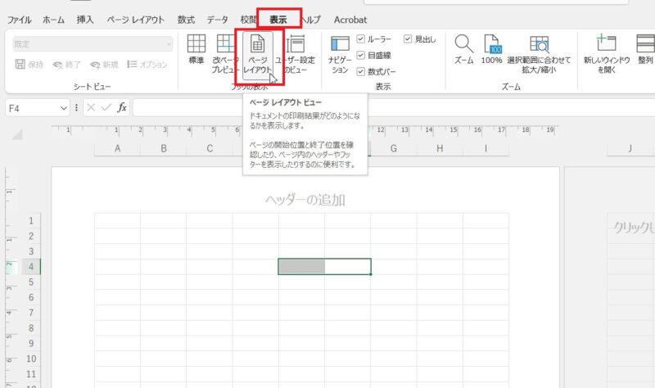Select row 4 header
Viewport: 655px width, 388px height.
[x=31, y=267]
